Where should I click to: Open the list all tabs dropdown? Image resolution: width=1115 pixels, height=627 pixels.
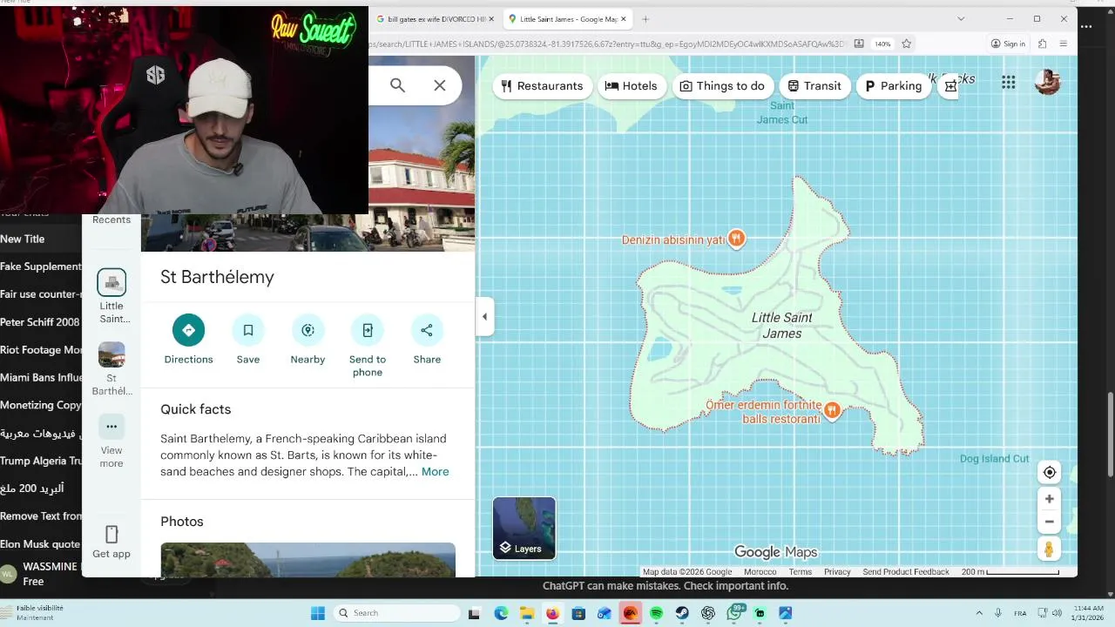(961, 18)
